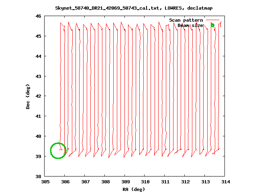Click the x-axis tick label 312
The height and width of the screenshot is (193, 257).
(x=186, y=182)
